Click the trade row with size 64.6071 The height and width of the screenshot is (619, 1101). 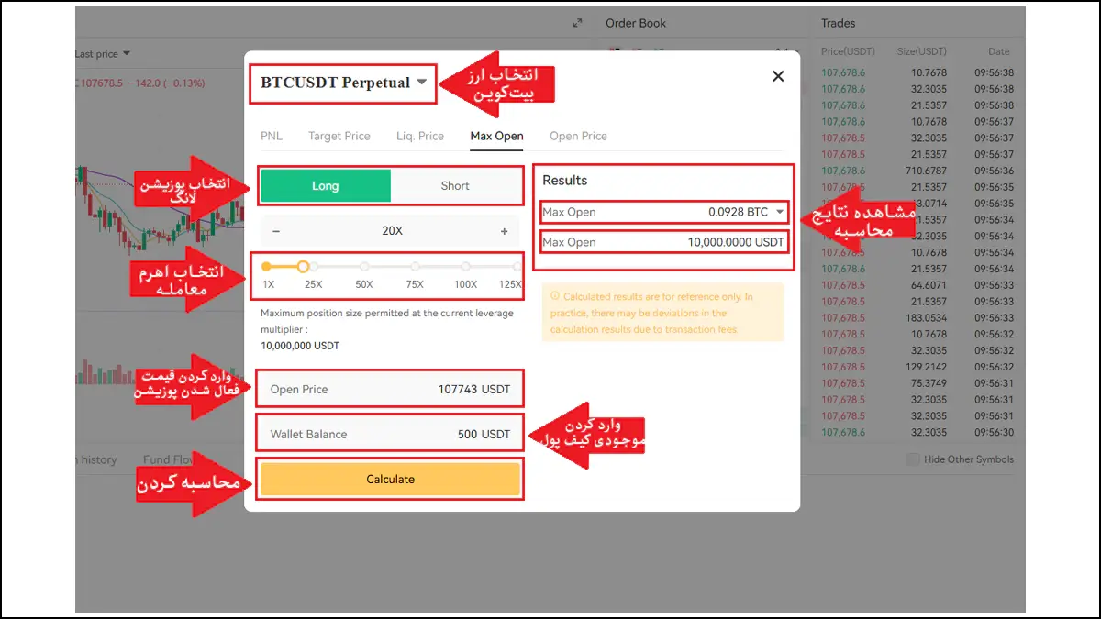[917, 285]
